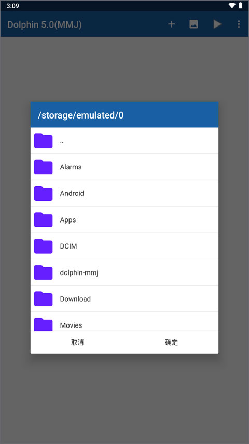Open the dolphin-mmj folder
Image resolution: width=249 pixels, height=444 pixels.
[x=125, y=272]
